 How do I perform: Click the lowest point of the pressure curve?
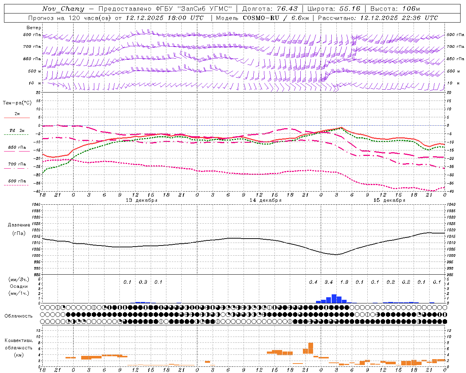point(336,255)
